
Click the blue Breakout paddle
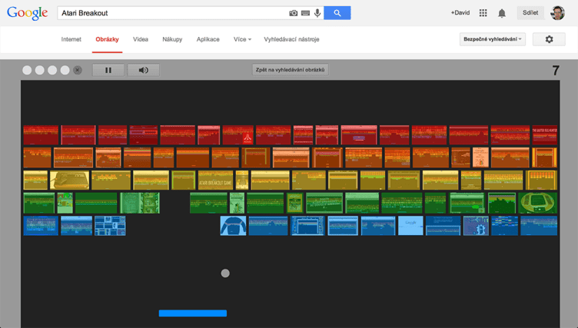(192, 313)
